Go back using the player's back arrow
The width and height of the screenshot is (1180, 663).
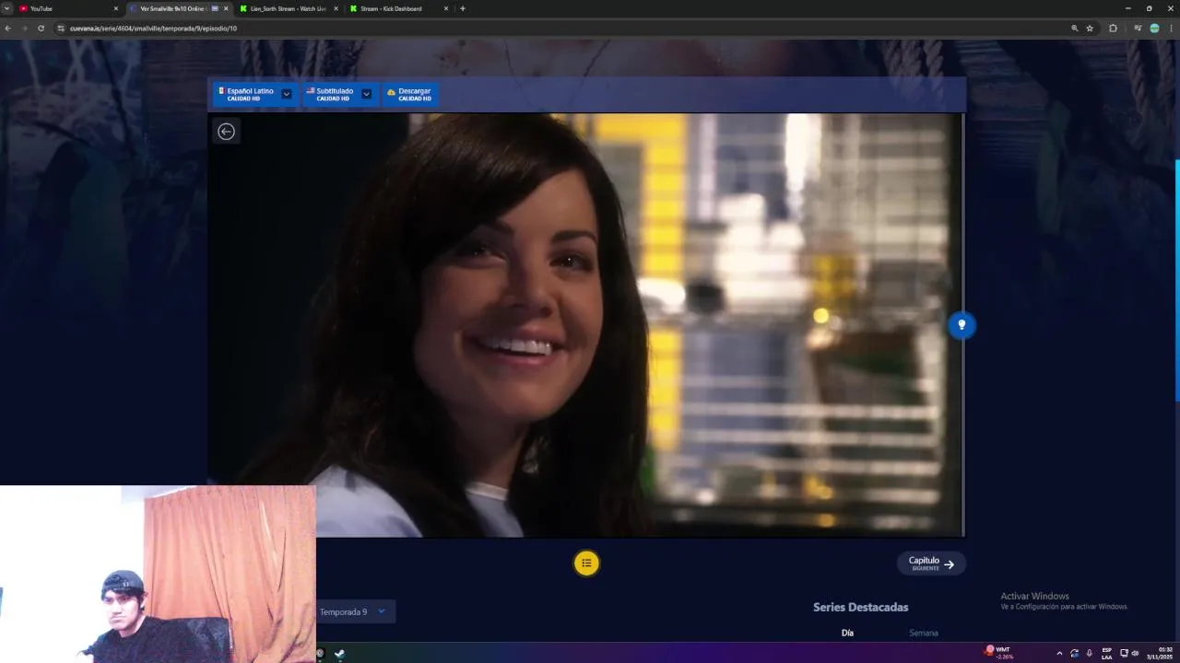[x=226, y=132]
